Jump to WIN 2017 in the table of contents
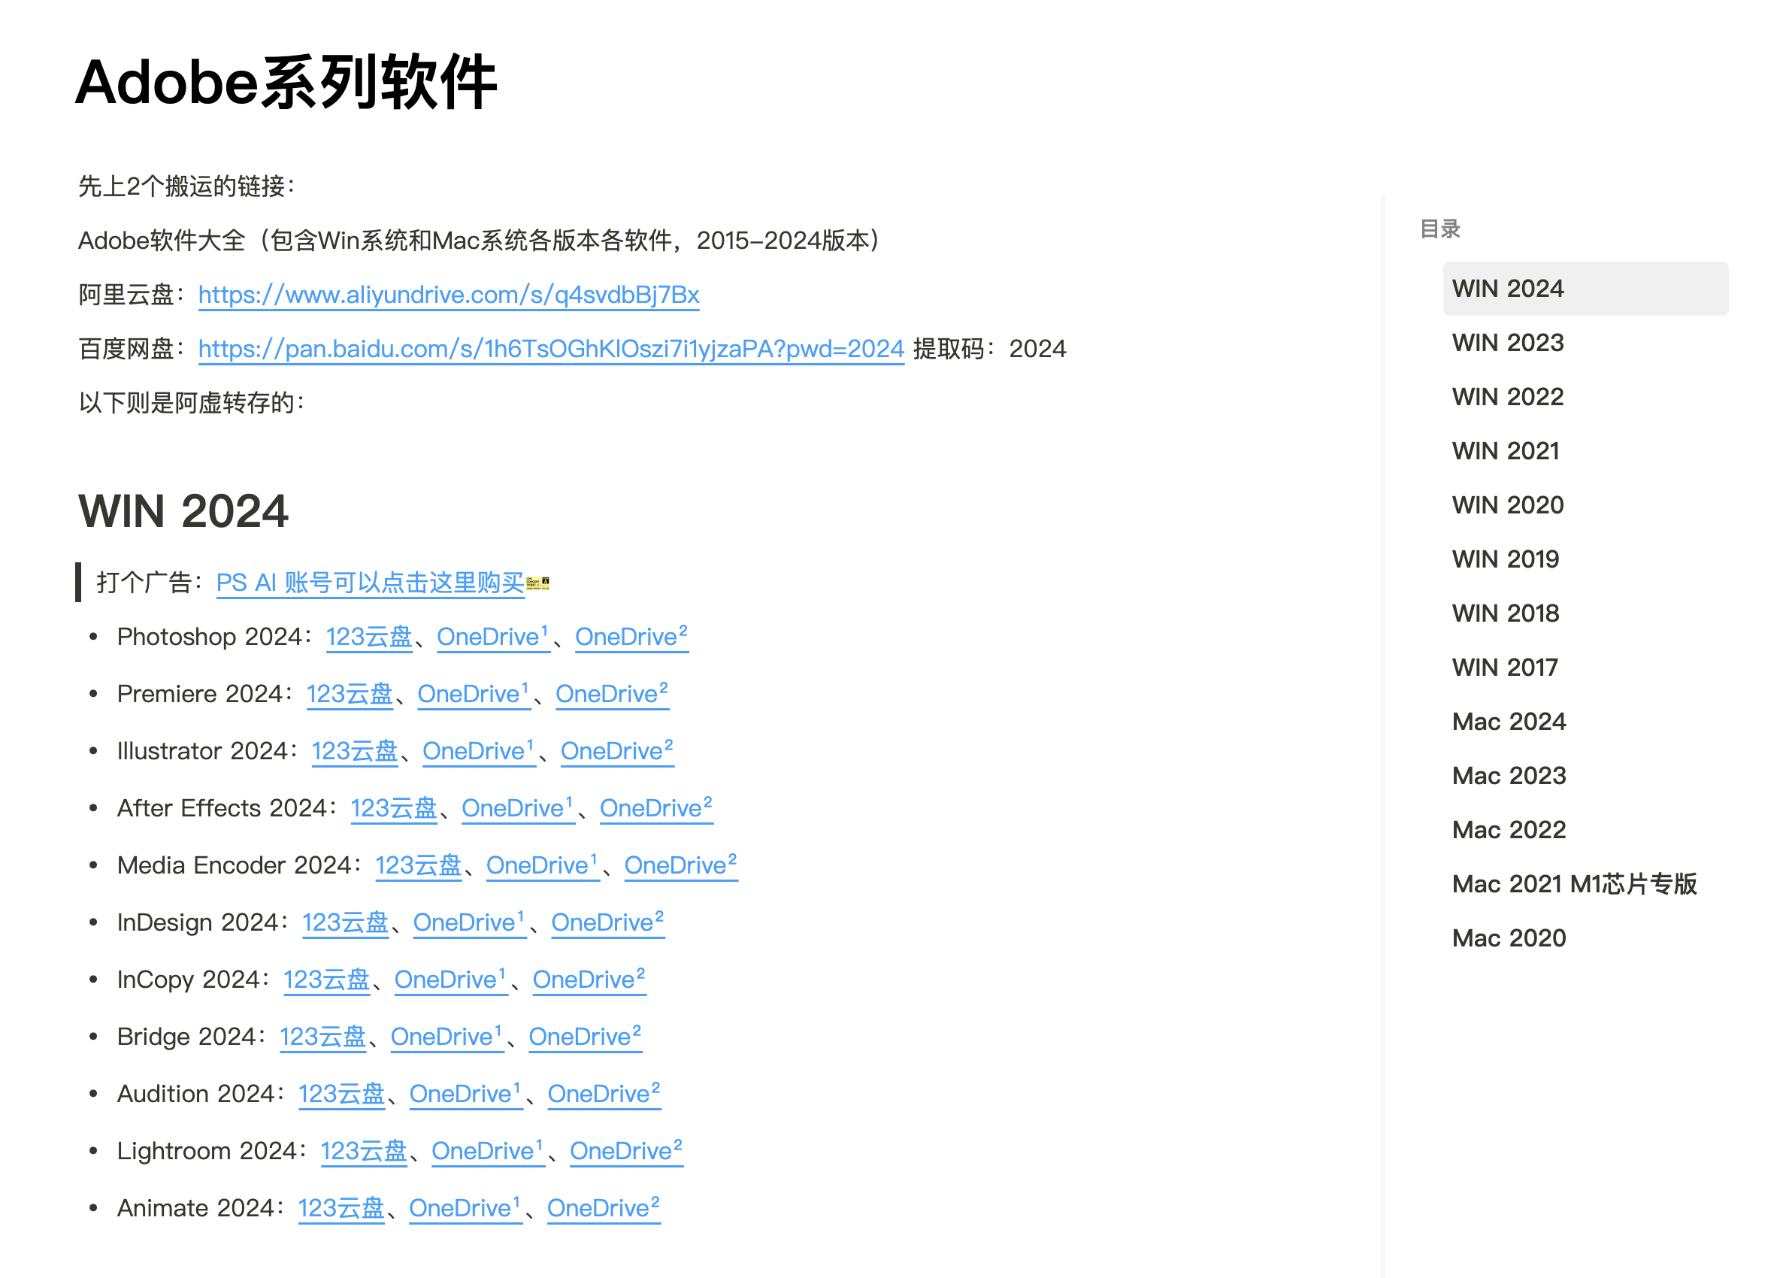The width and height of the screenshot is (1786, 1278). click(1505, 668)
